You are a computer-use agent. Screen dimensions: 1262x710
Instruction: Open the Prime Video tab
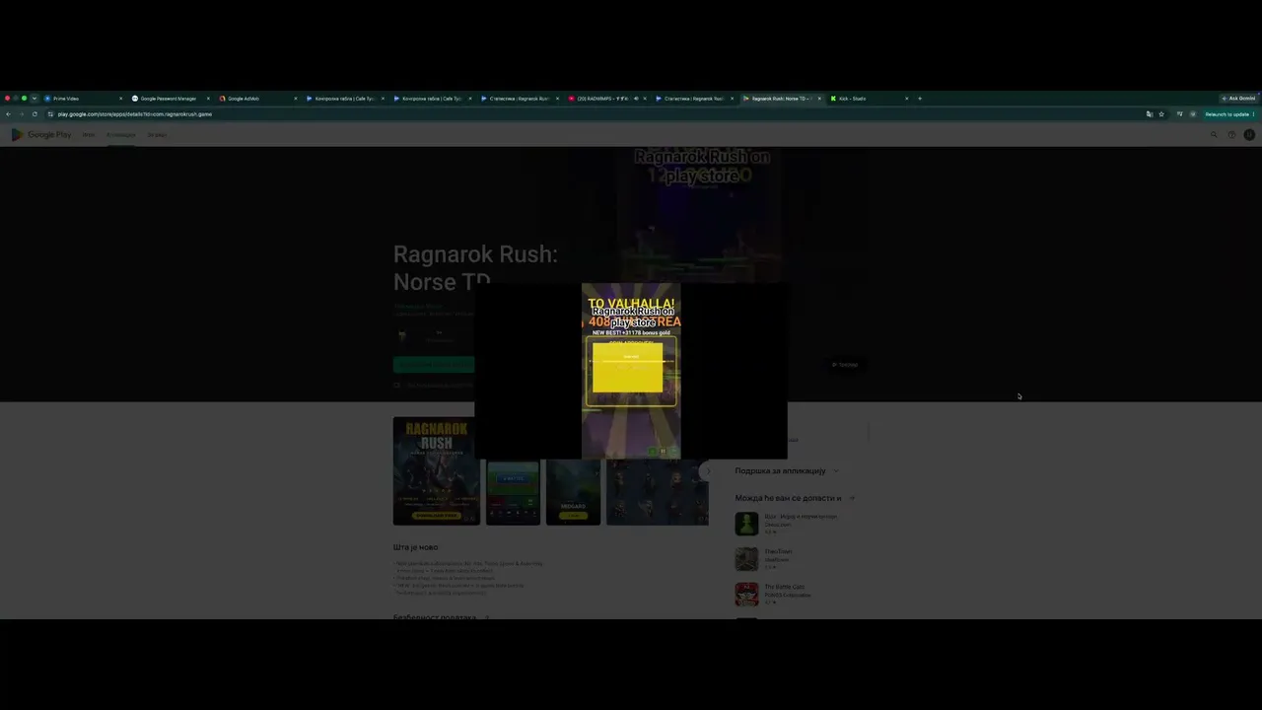(x=83, y=99)
